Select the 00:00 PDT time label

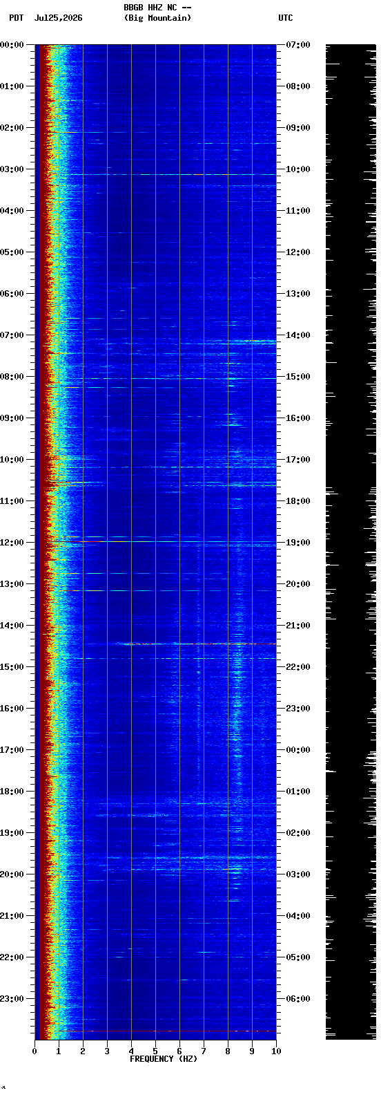(12, 45)
